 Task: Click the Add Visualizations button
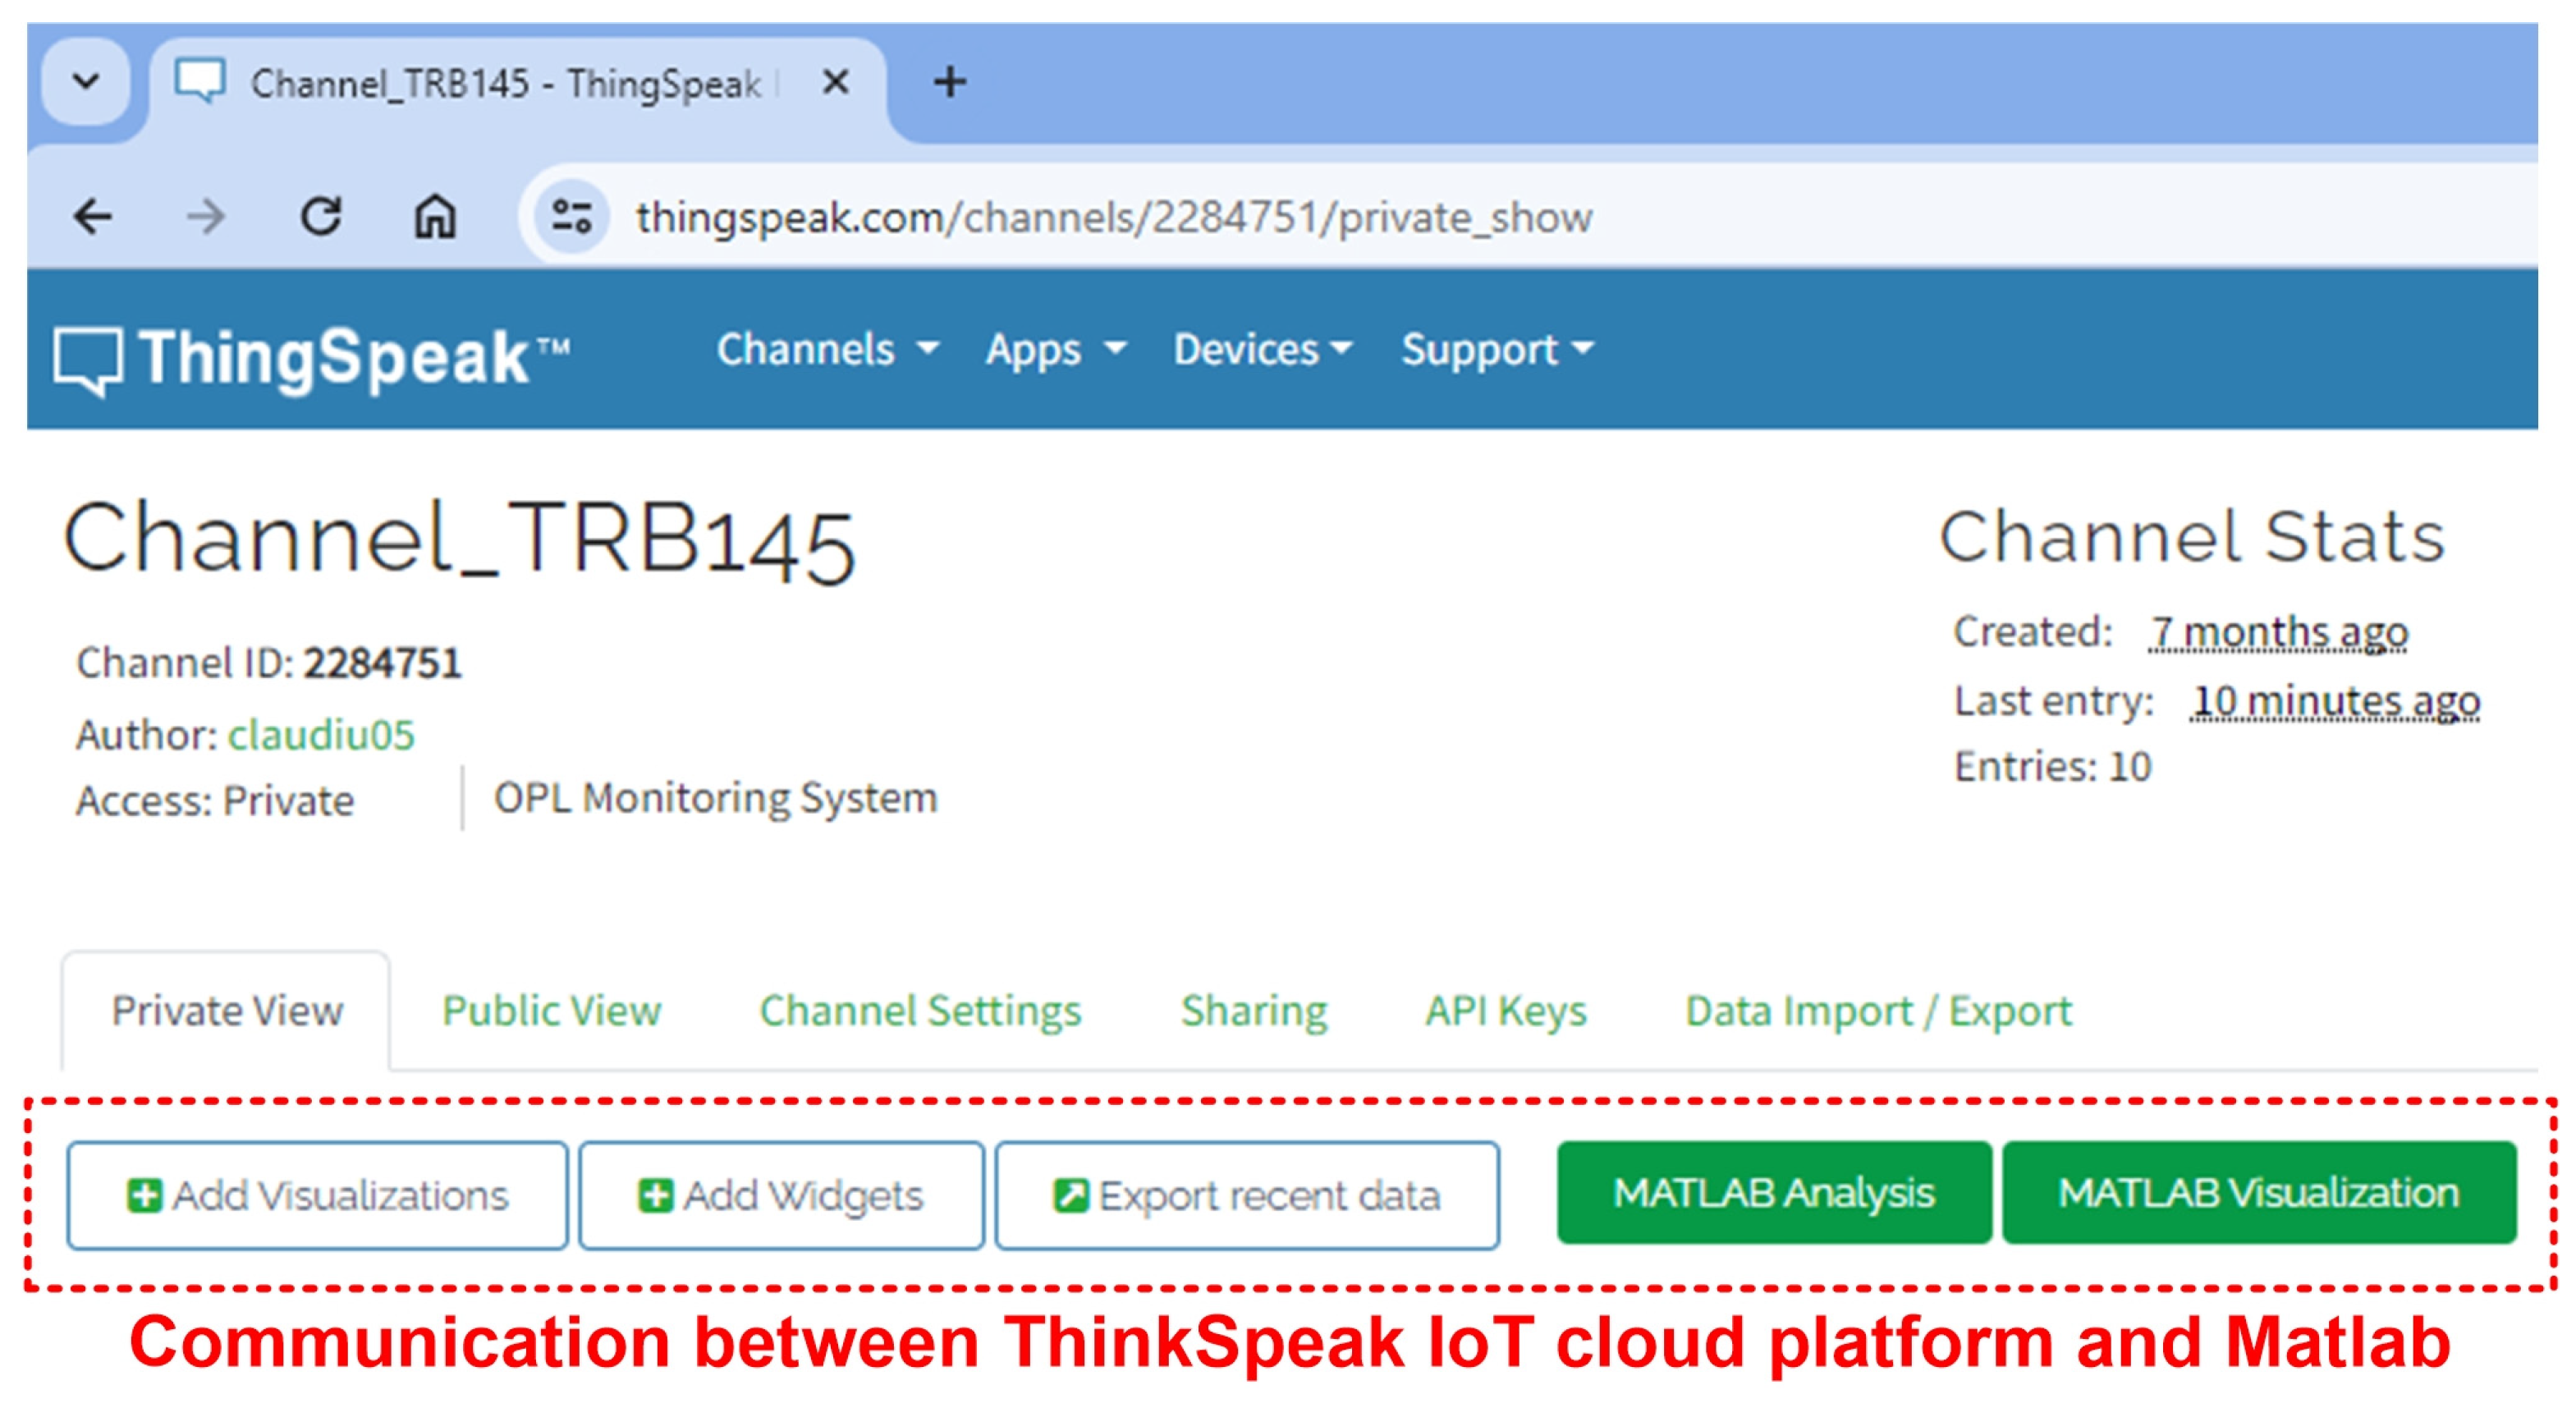click(x=317, y=1196)
